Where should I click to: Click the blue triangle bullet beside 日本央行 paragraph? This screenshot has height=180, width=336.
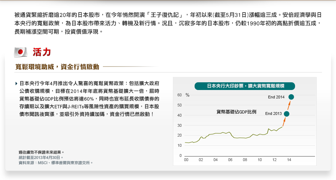coord(16,84)
